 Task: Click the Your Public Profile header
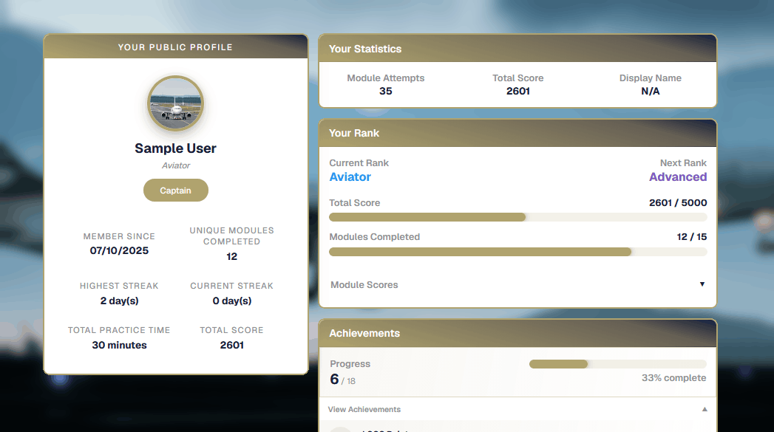tap(176, 47)
